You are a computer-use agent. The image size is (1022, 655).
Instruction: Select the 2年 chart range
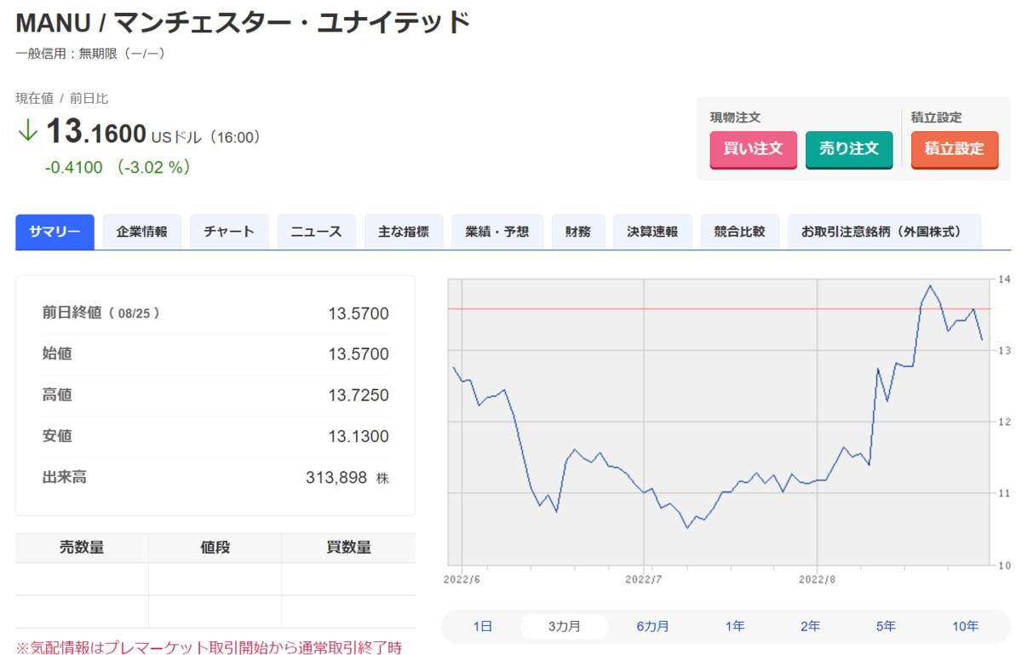point(810,626)
